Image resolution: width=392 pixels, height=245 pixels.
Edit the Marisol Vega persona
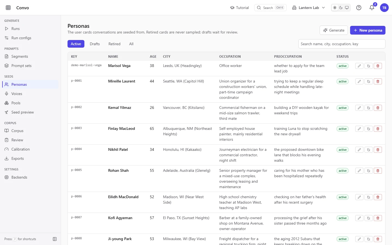(359, 66)
